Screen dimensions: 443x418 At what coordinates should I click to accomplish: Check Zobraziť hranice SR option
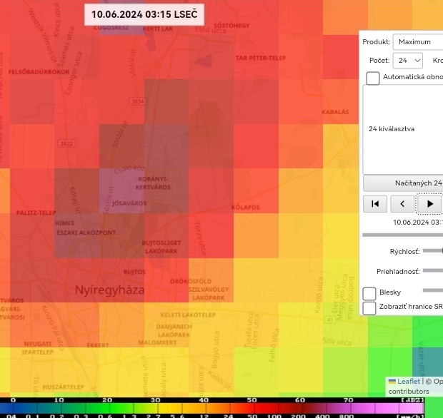pyautogui.click(x=369, y=307)
